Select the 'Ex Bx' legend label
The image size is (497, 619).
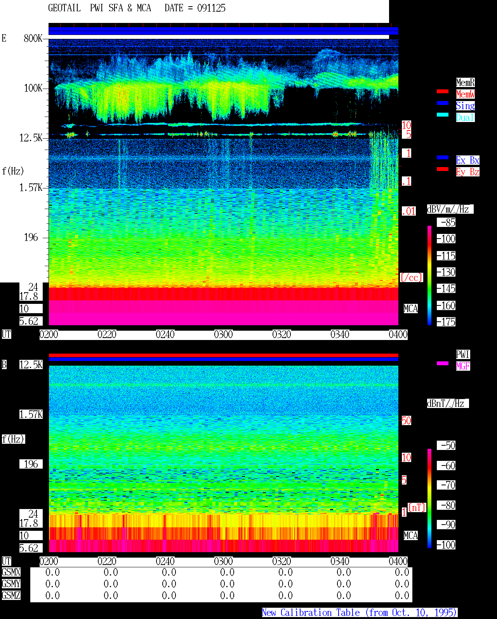[467, 160]
